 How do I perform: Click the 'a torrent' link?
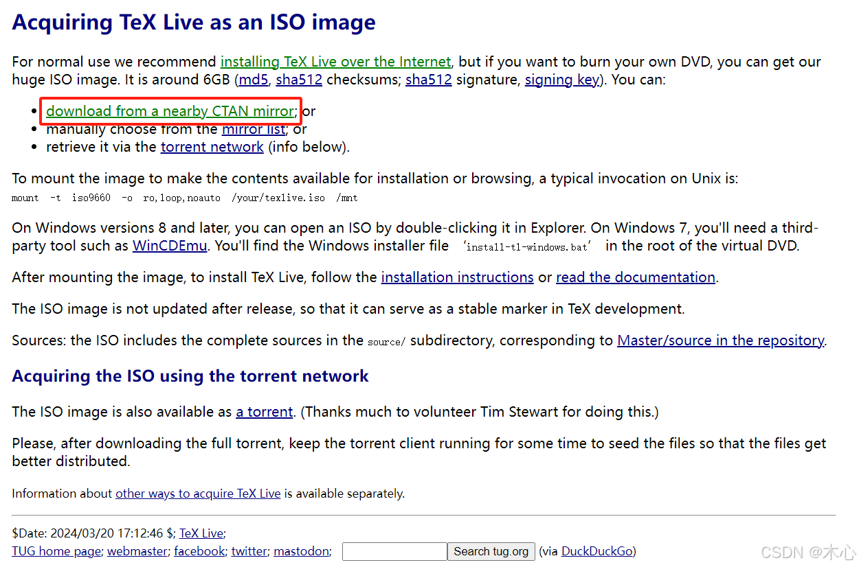pos(265,412)
